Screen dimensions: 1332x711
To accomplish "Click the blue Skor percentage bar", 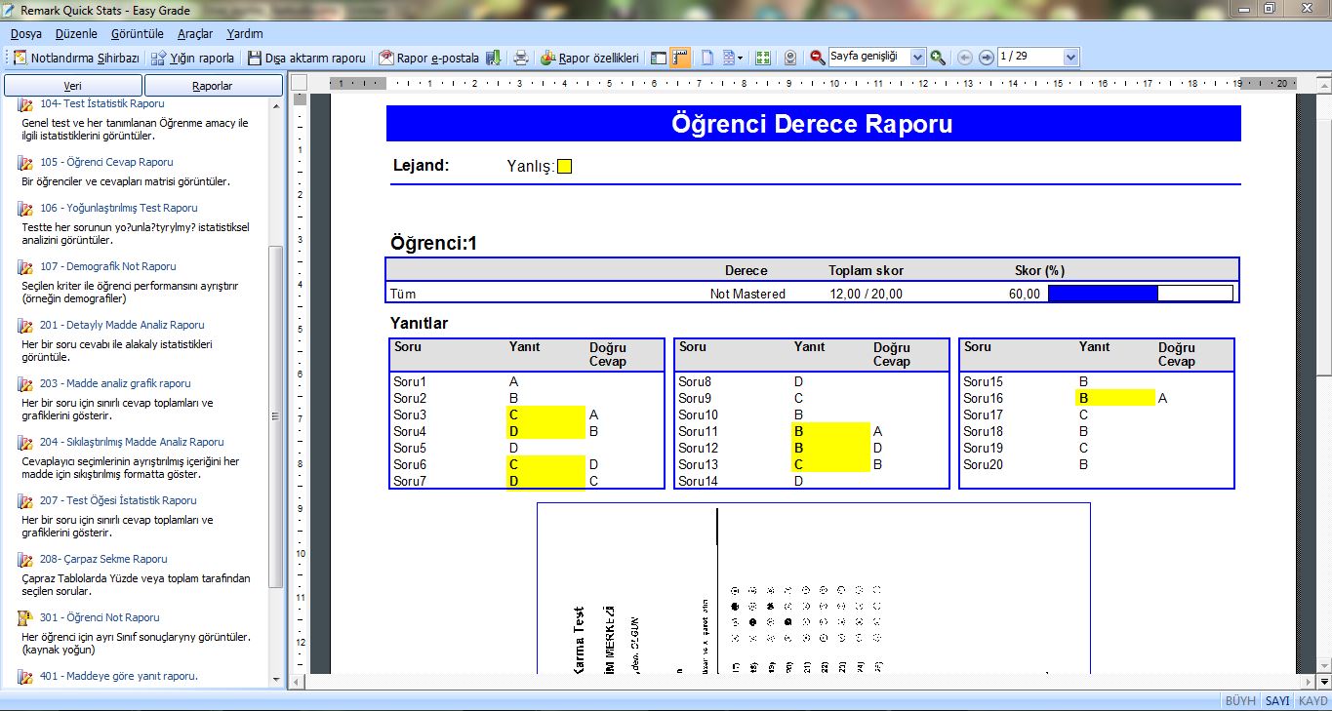I will click(x=1103, y=292).
